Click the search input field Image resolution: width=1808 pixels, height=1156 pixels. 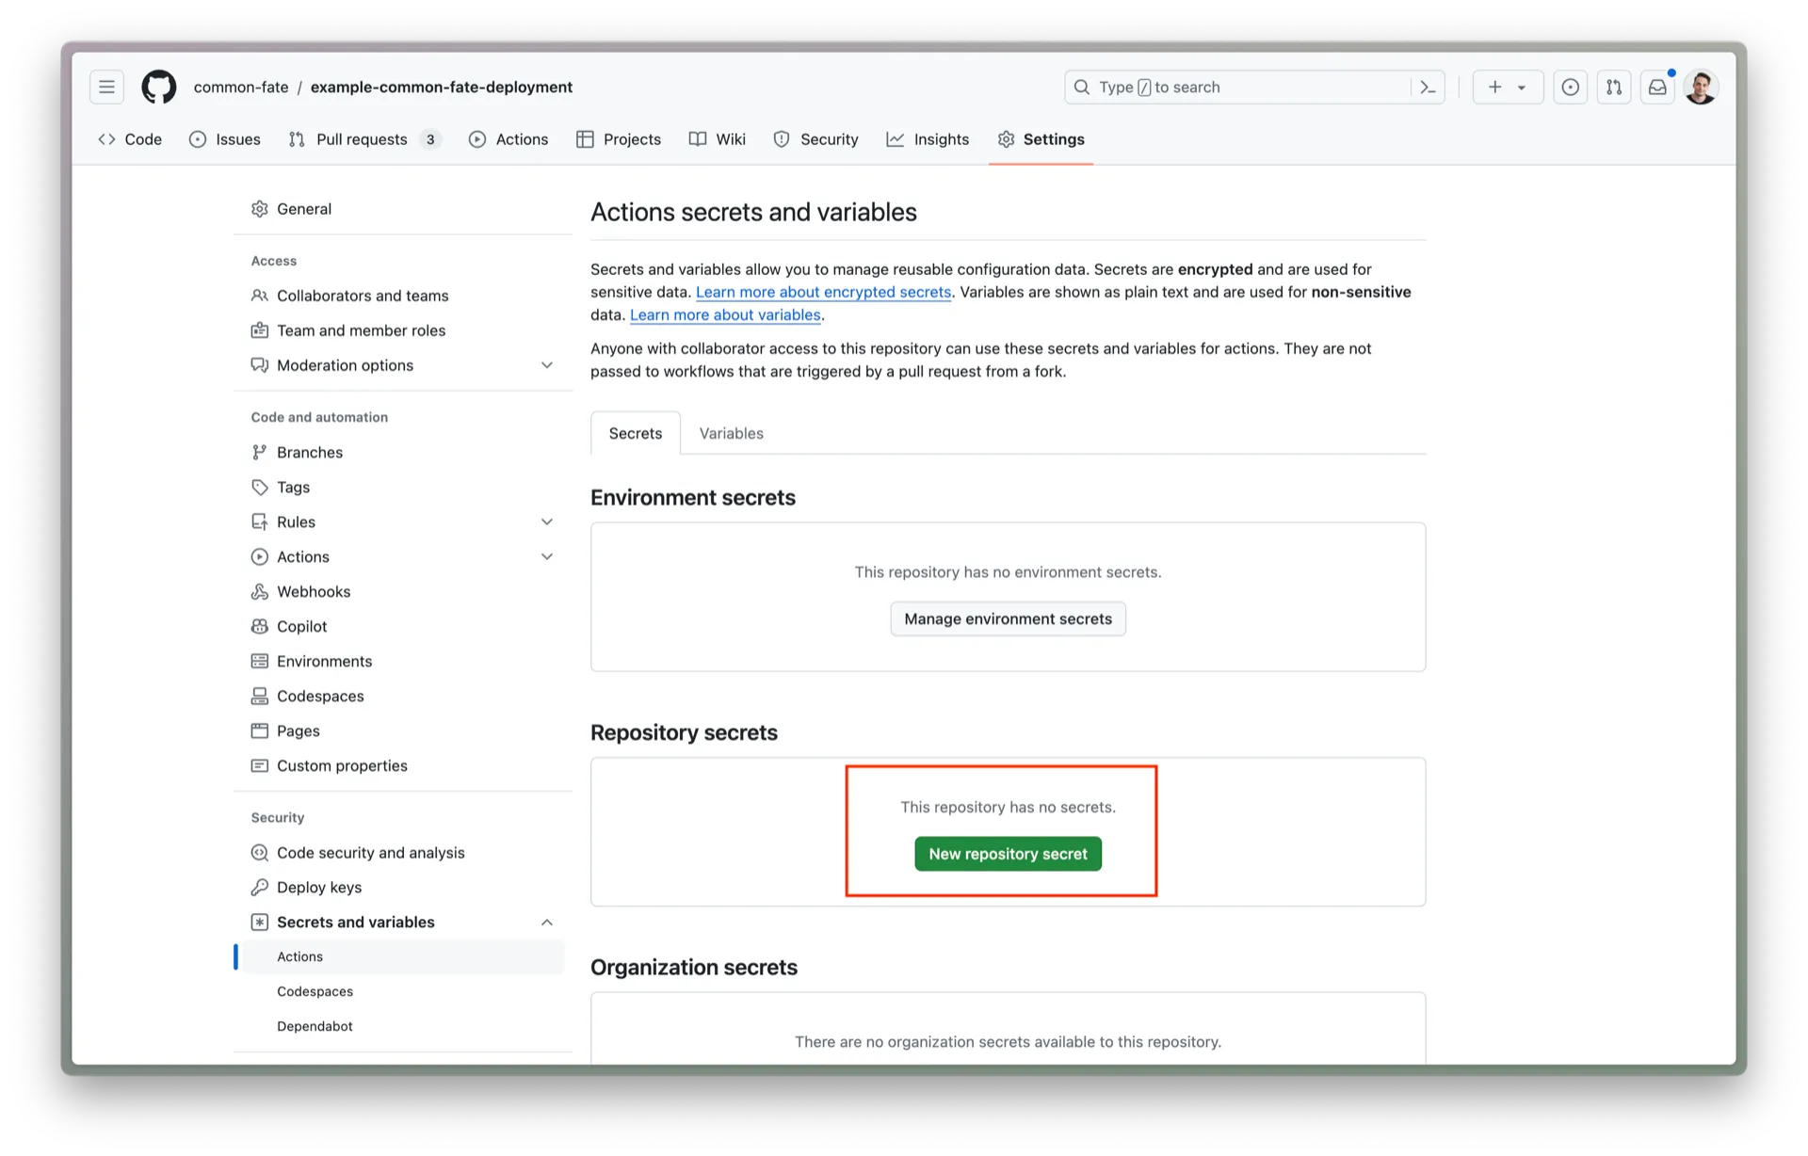point(1251,86)
